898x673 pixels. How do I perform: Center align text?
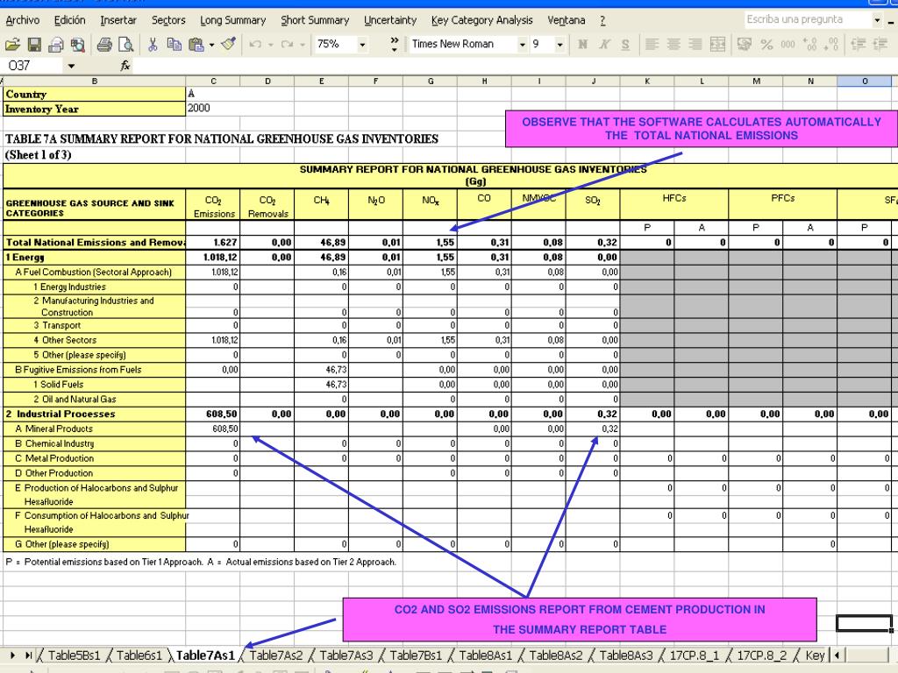point(673,44)
